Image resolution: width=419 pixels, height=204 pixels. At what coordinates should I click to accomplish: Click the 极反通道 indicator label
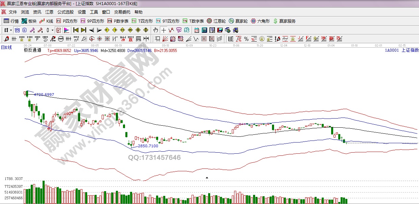(x=32, y=50)
